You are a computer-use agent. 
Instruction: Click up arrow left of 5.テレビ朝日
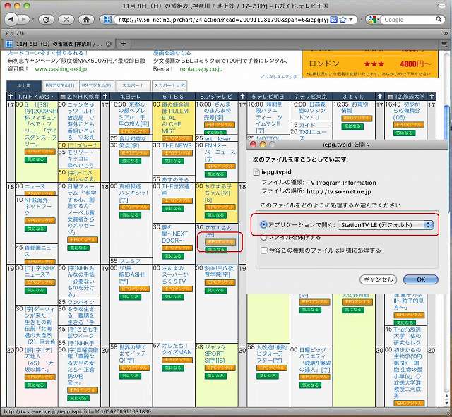(242, 96)
